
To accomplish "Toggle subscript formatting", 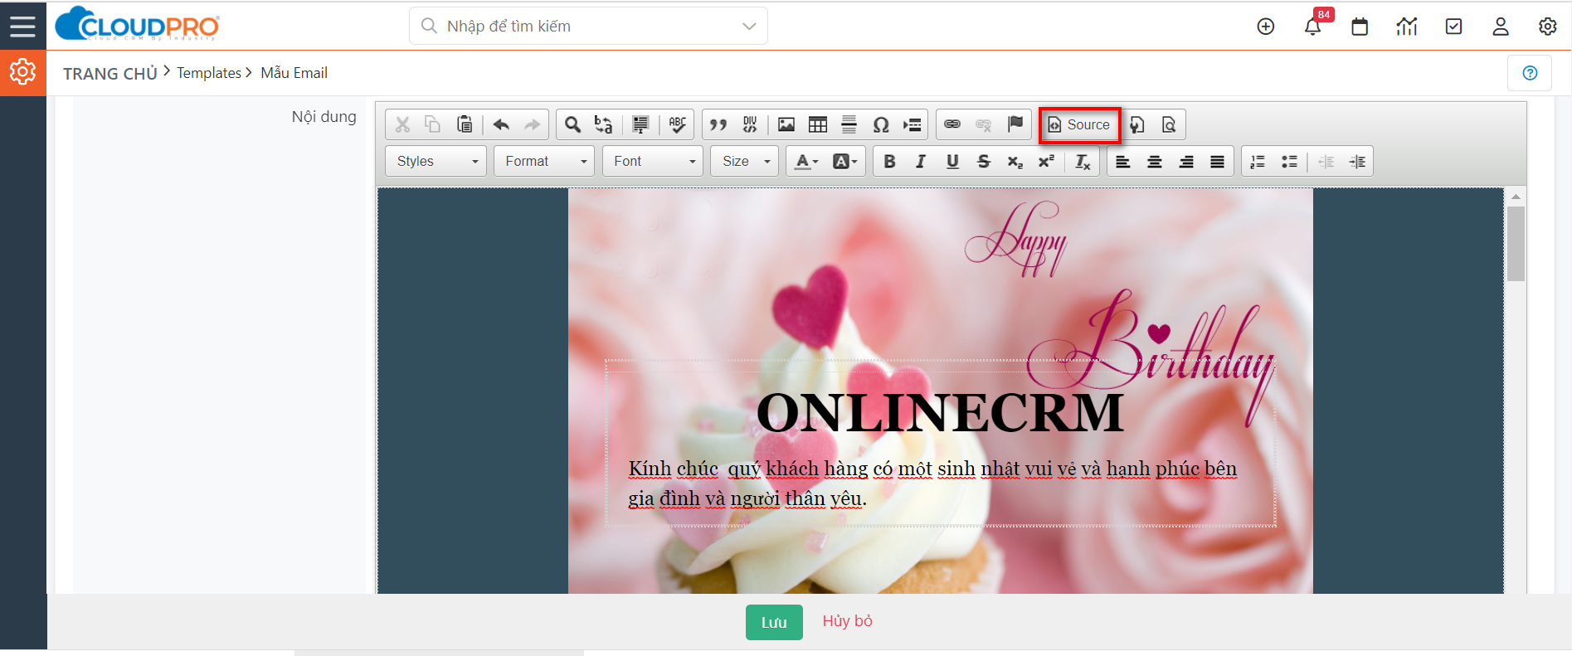I will [x=1015, y=161].
